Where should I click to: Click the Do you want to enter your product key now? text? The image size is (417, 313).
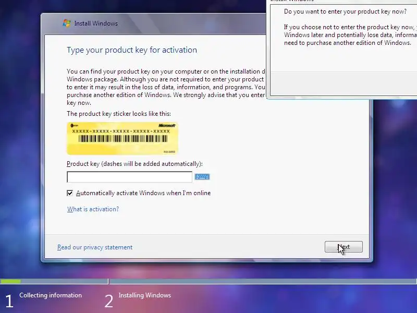345,11
